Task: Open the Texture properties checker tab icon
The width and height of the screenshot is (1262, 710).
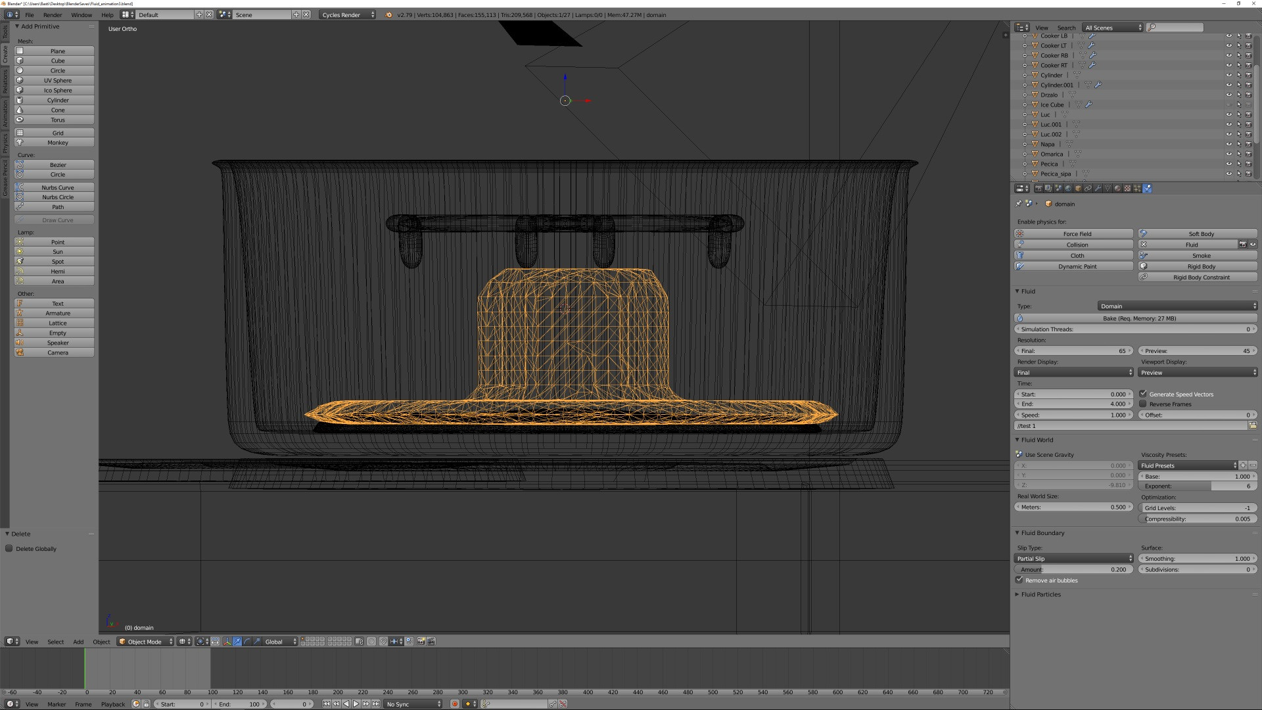Action: [x=1127, y=188]
